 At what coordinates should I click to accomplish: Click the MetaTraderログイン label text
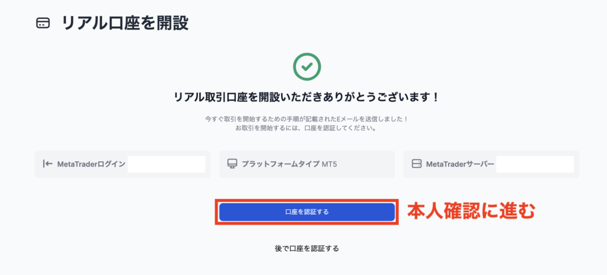pyautogui.click(x=91, y=164)
